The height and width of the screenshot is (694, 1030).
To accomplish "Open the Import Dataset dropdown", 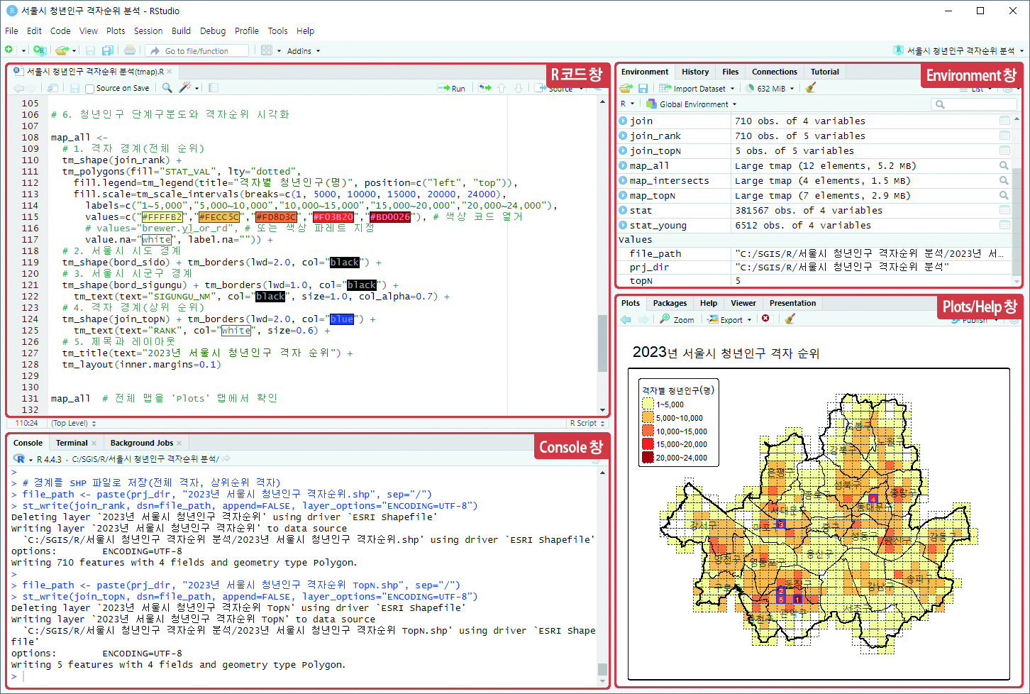I will tap(698, 89).
